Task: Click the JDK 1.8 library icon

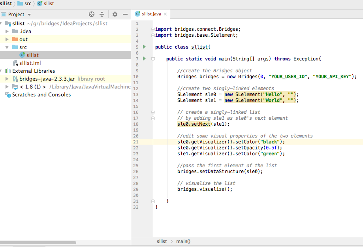Action: [x=15, y=87]
